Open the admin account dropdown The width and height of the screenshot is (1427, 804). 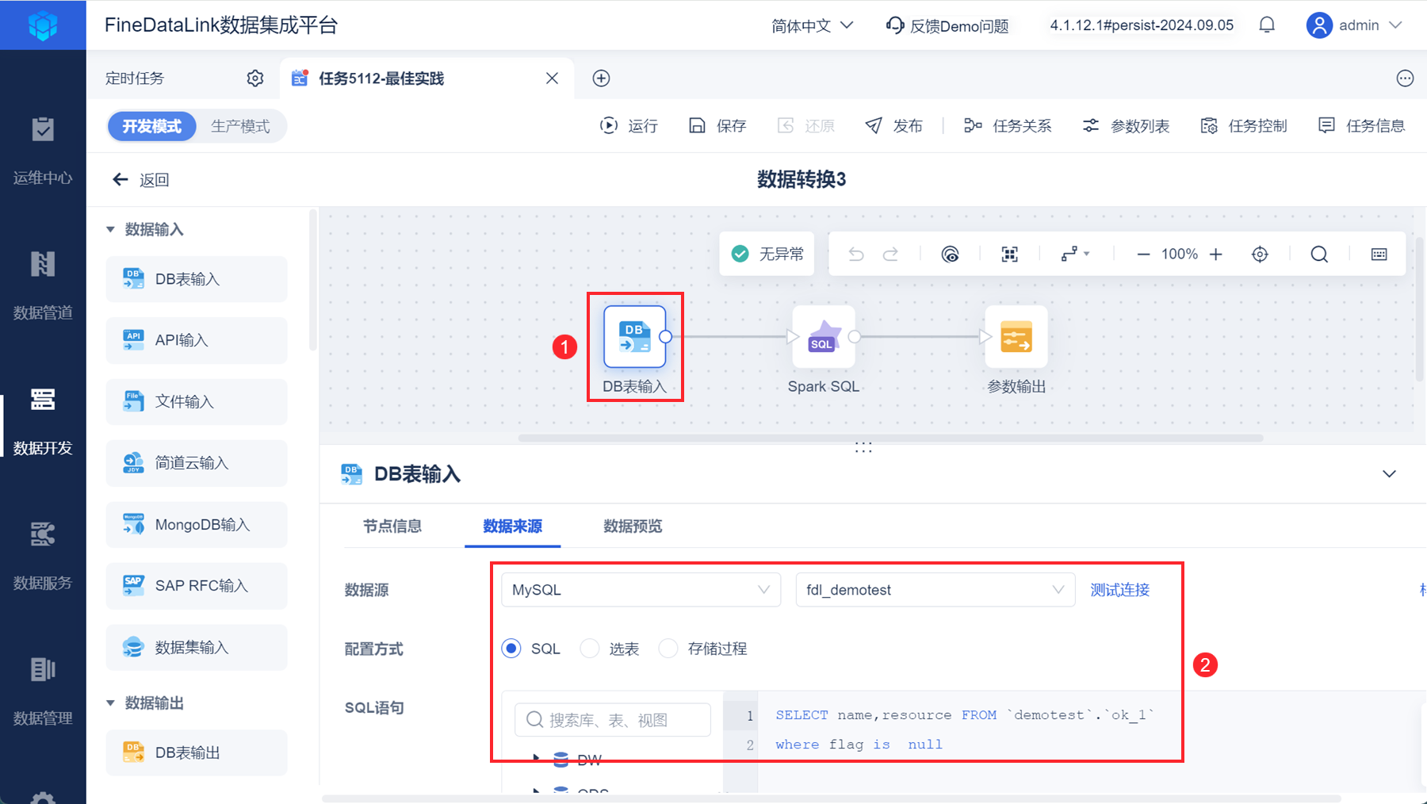click(x=1355, y=25)
